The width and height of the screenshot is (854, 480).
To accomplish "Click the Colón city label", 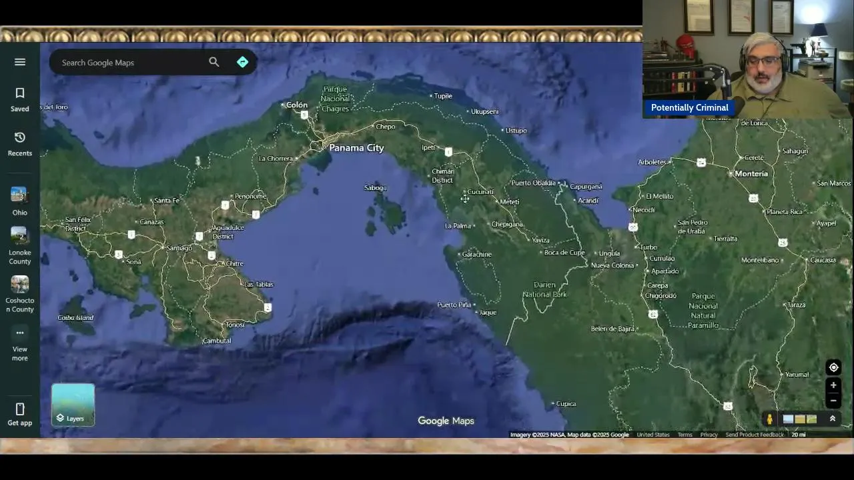I will [297, 105].
